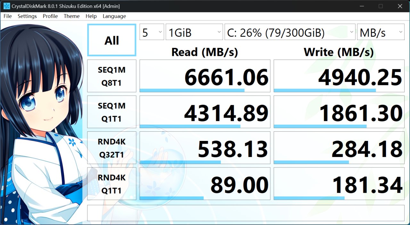The height and width of the screenshot is (225, 410).
Task: Run the SEQ1M Q1T1 test
Action: pyautogui.click(x=112, y=112)
